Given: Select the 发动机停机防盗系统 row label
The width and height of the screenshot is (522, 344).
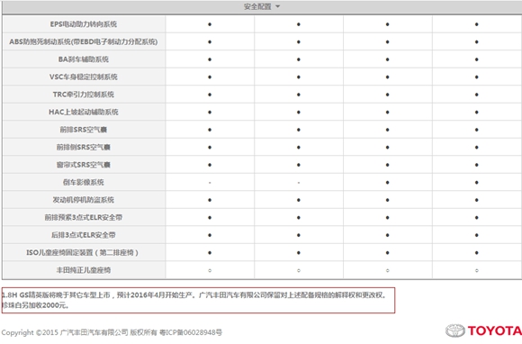Looking at the screenshot, I should pyautogui.click(x=84, y=200).
